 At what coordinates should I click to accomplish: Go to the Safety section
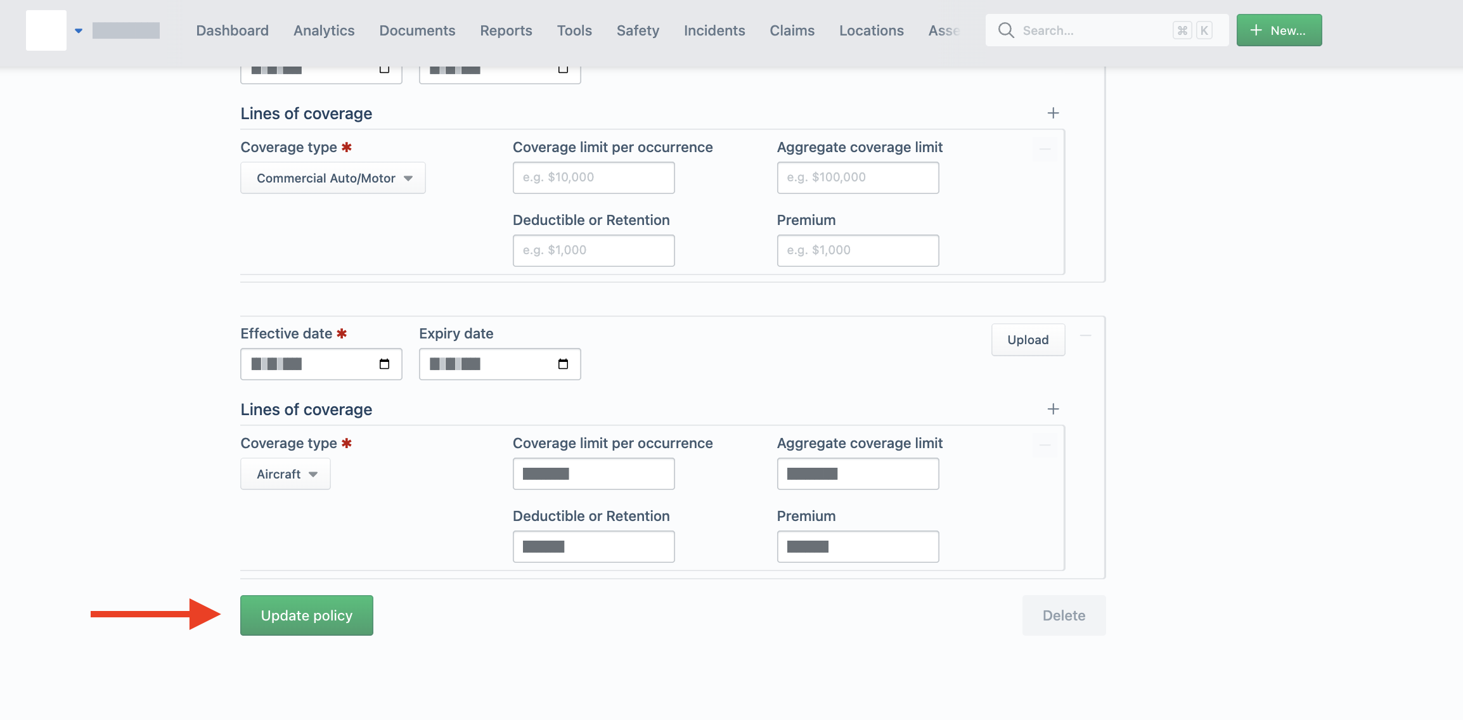638,30
